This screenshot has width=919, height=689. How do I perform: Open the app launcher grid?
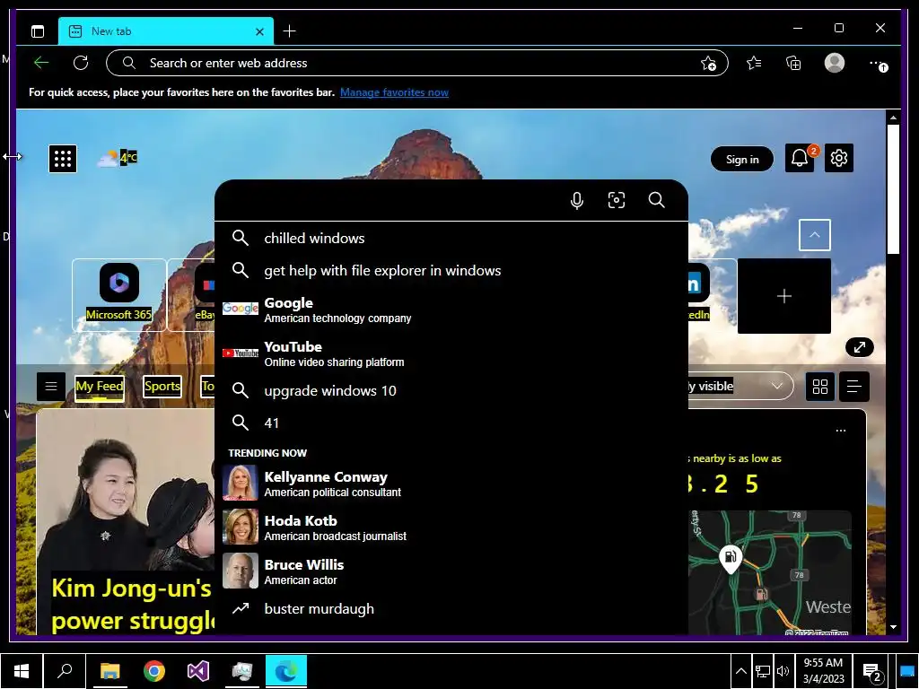tap(63, 158)
